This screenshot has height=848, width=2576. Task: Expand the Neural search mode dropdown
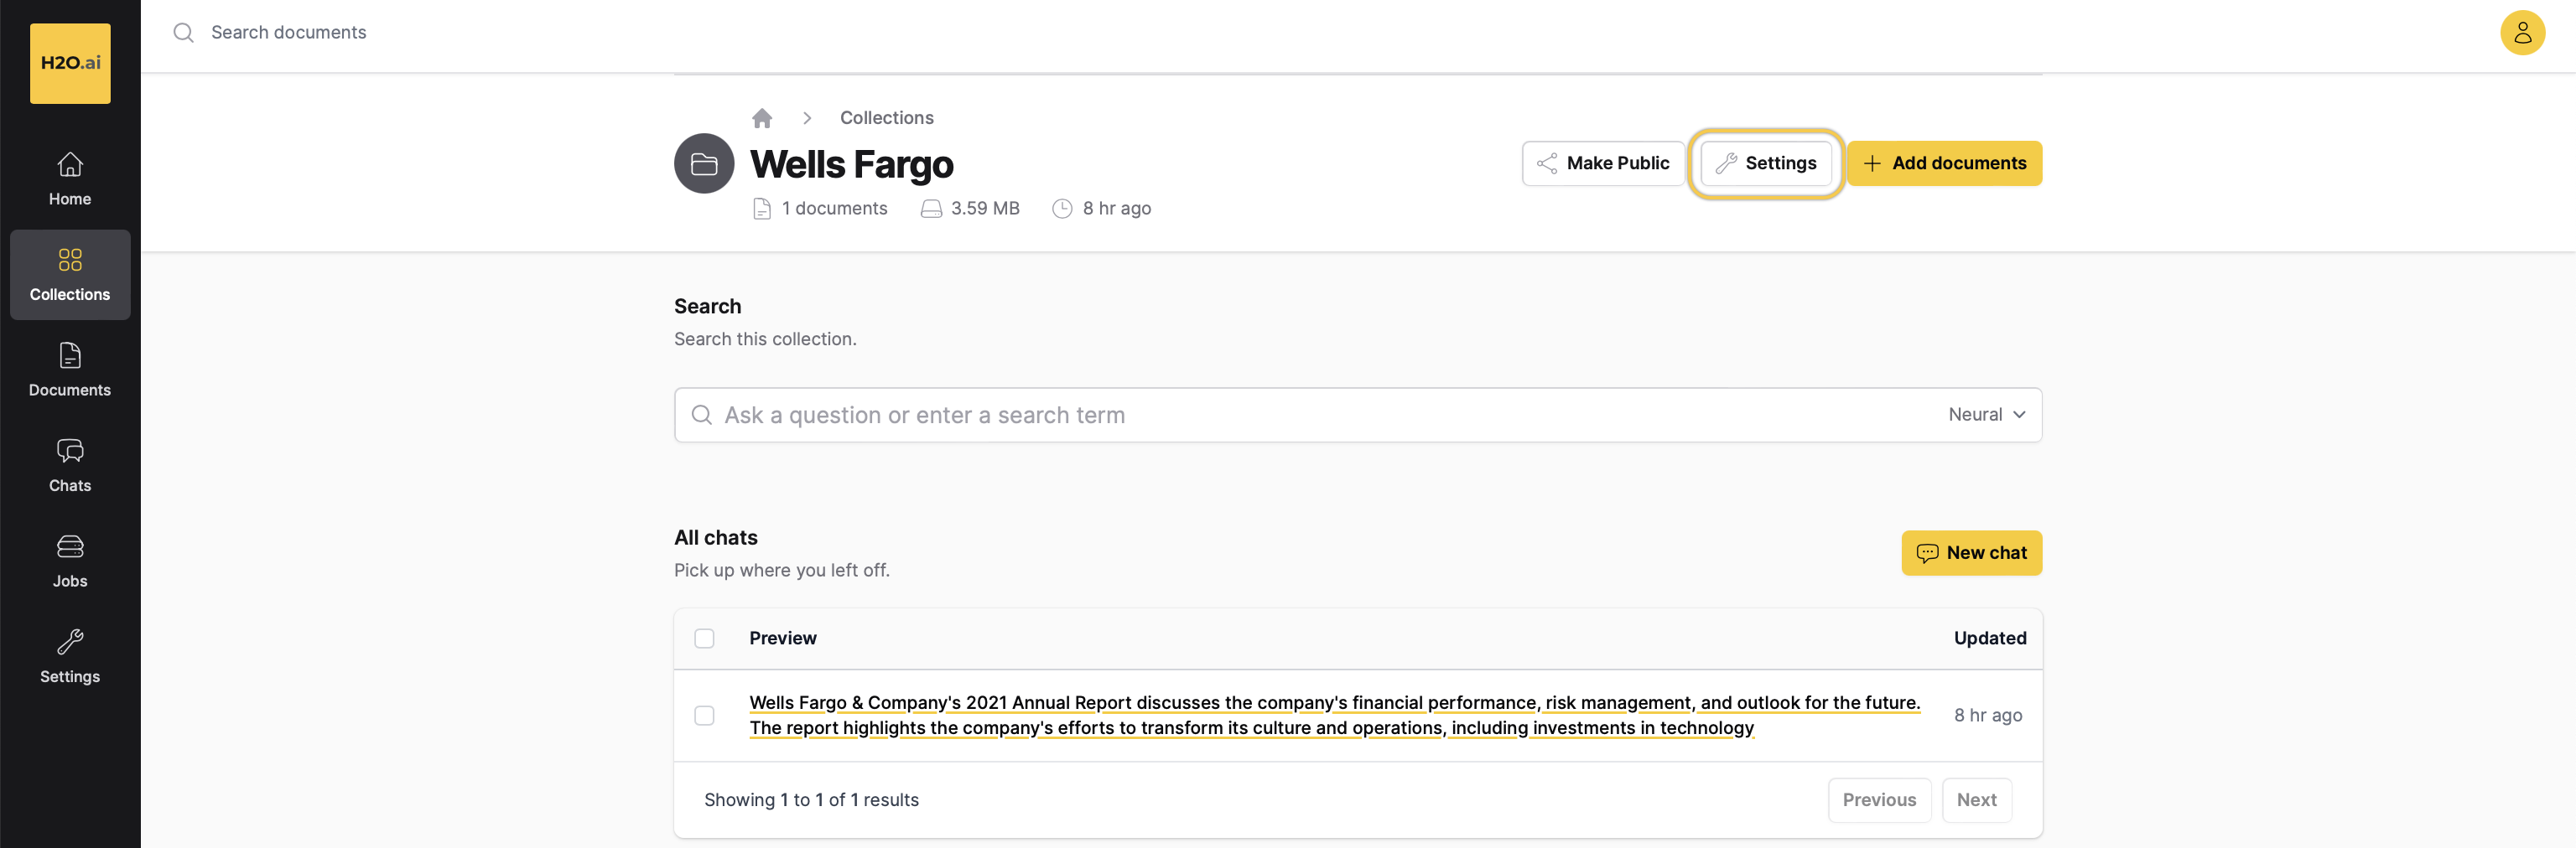coord(1987,415)
